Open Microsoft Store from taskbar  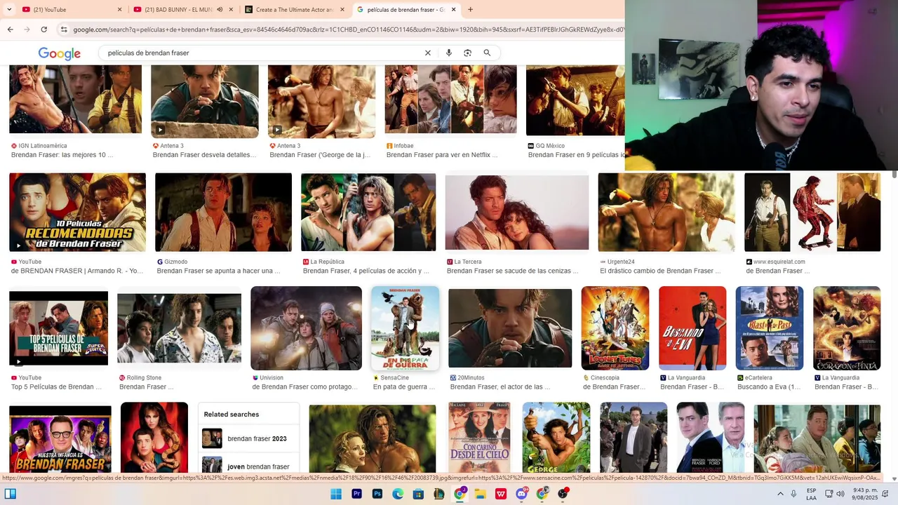tap(418, 494)
